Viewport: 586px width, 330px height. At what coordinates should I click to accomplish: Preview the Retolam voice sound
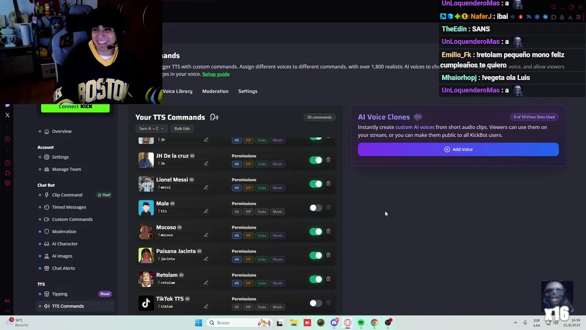click(x=181, y=275)
